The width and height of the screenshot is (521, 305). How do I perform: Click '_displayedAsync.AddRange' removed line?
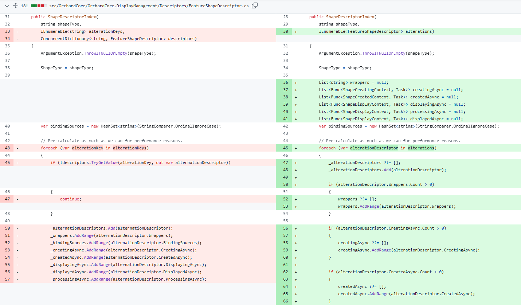126,272
